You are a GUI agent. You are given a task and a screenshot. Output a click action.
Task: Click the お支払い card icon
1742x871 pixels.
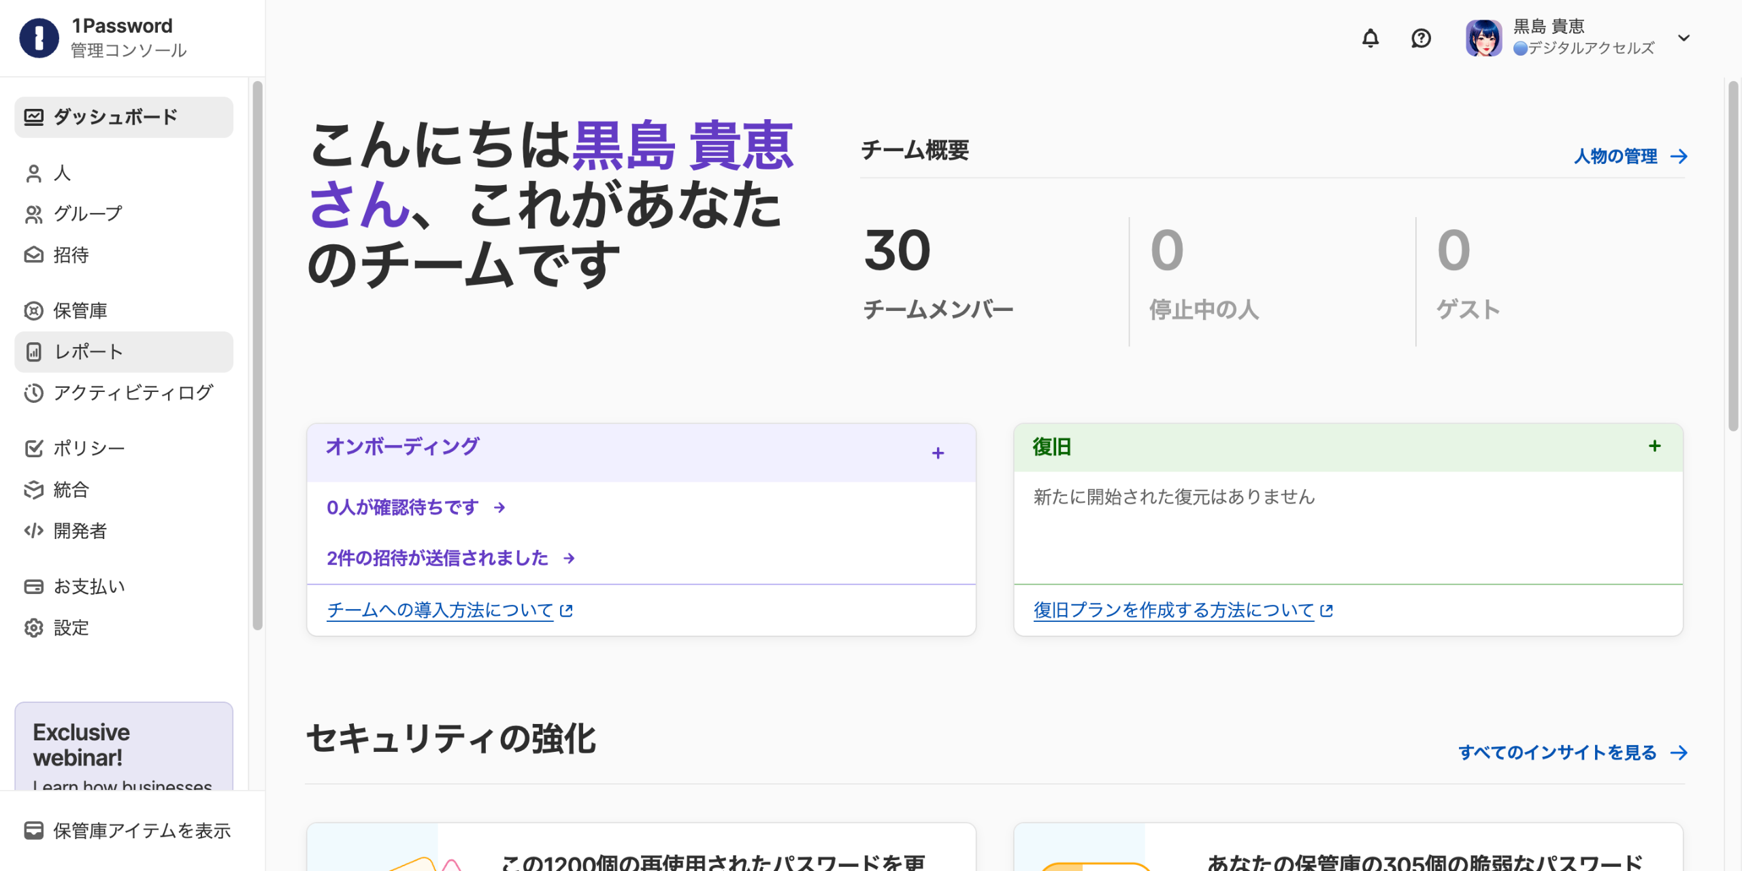33,587
